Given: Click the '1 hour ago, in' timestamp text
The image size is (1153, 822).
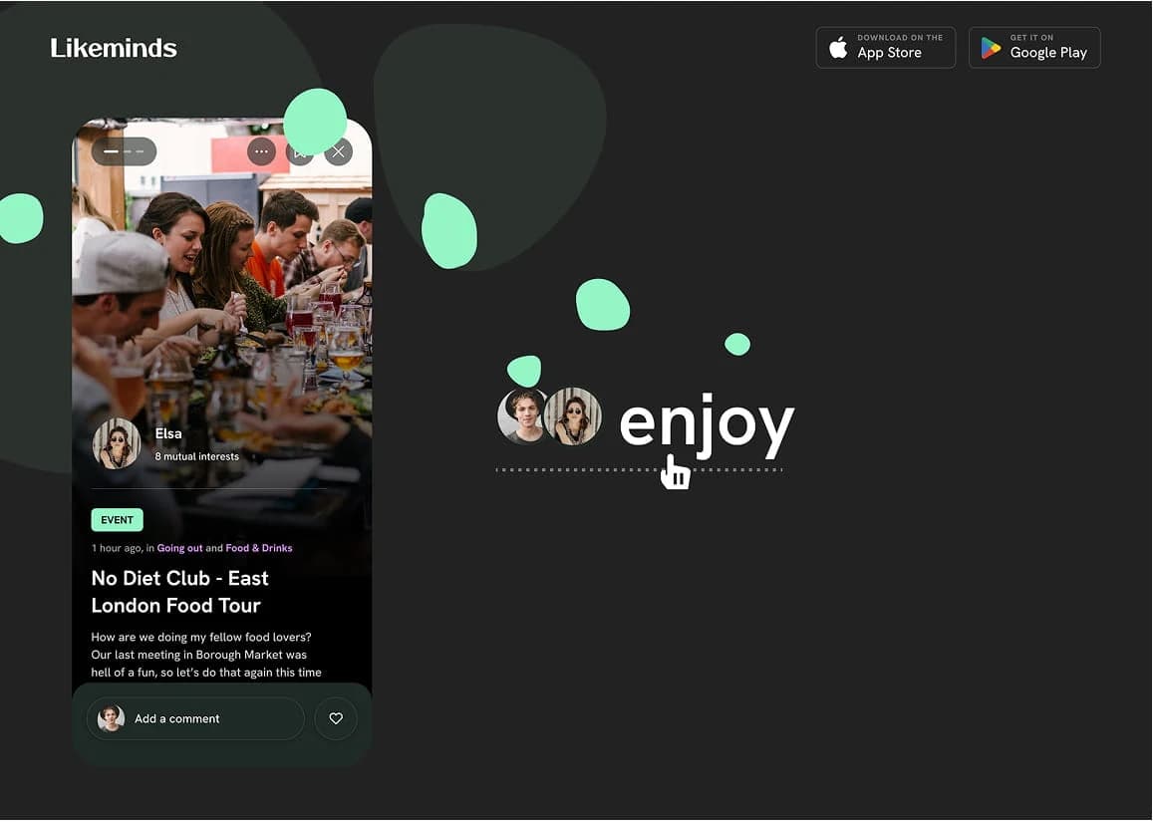Looking at the screenshot, I should pos(123,548).
